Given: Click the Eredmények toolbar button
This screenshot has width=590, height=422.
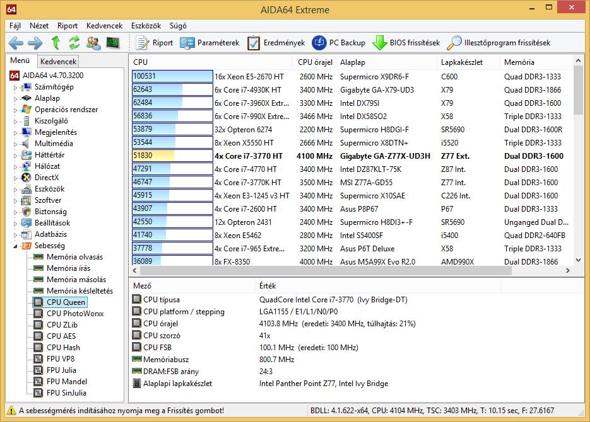Looking at the screenshot, I should 276,43.
